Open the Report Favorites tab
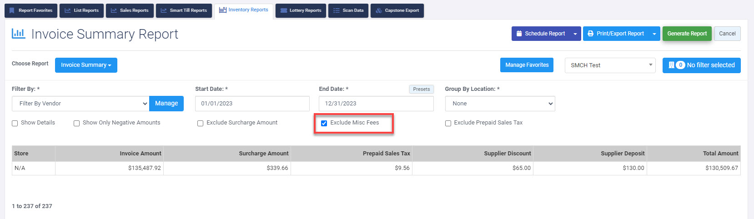The height and width of the screenshot is (219, 754). [x=31, y=10]
